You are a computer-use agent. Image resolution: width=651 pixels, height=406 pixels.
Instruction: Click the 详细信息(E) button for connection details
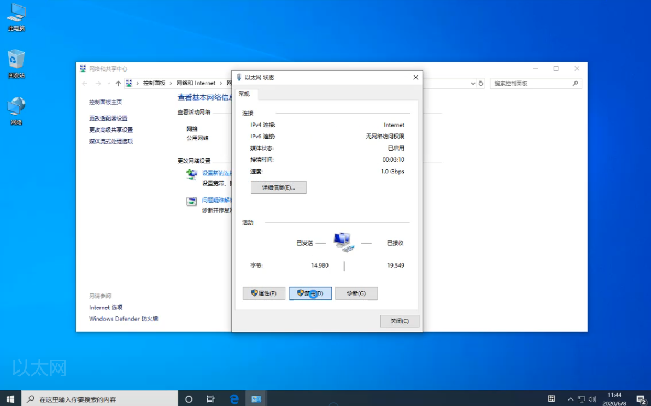tap(278, 187)
